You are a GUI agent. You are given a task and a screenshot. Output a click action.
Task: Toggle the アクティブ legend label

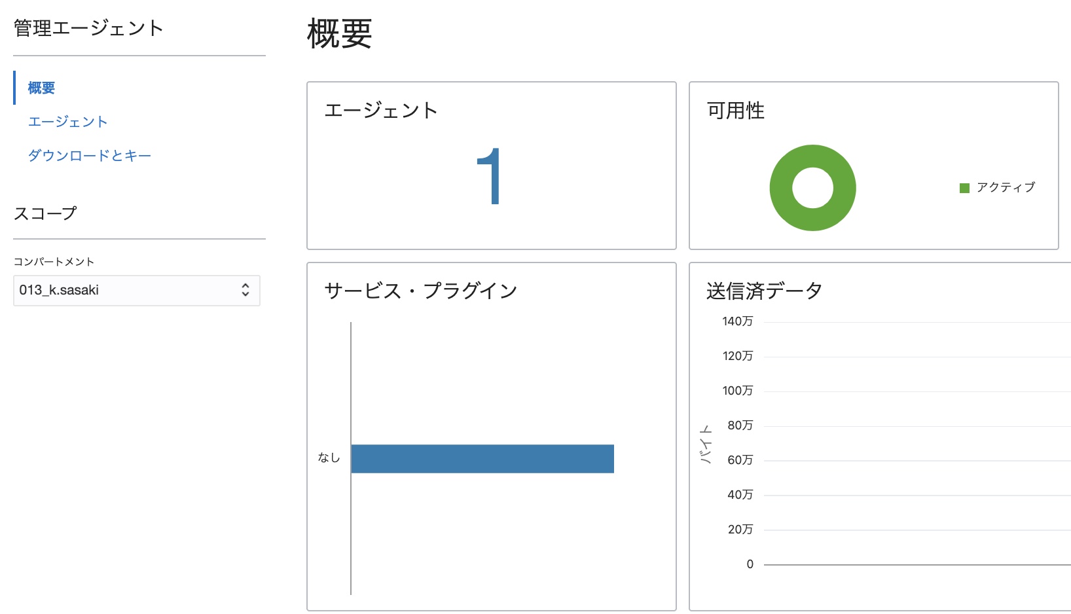[1006, 188]
